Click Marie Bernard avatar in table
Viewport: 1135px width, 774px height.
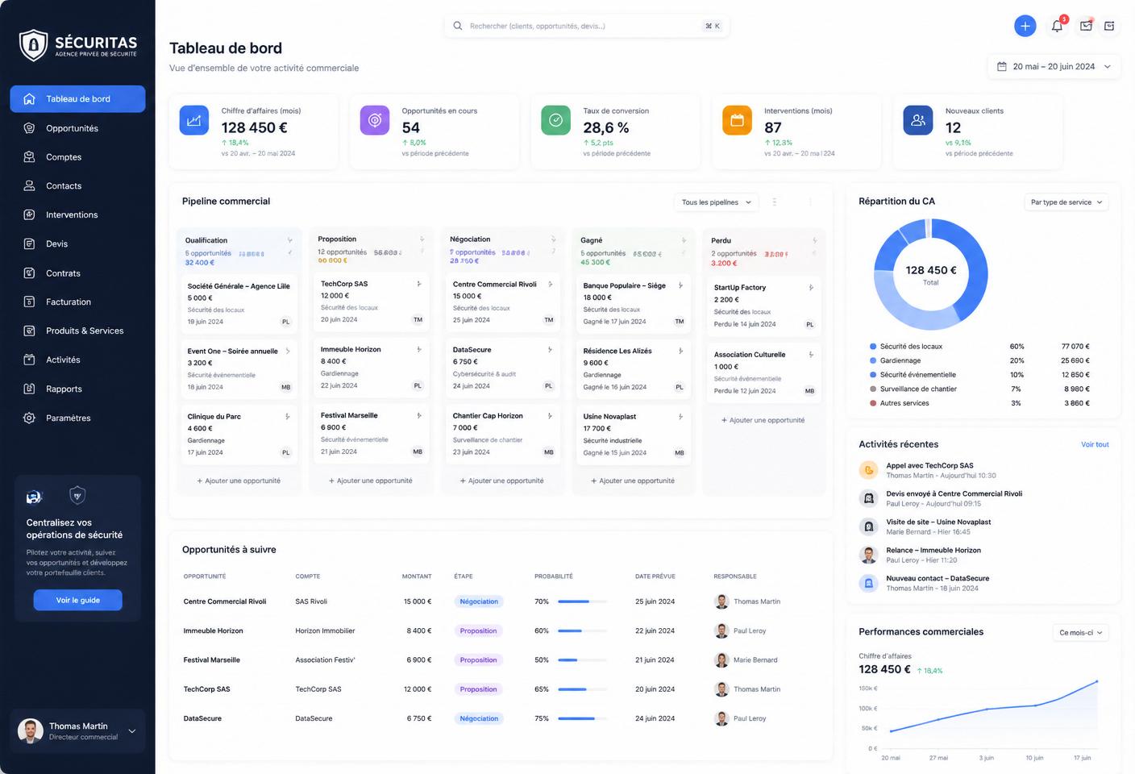pyautogui.click(x=721, y=660)
